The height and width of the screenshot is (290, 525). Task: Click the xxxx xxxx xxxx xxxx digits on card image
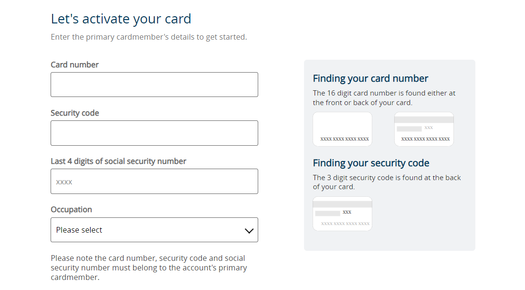(x=342, y=138)
